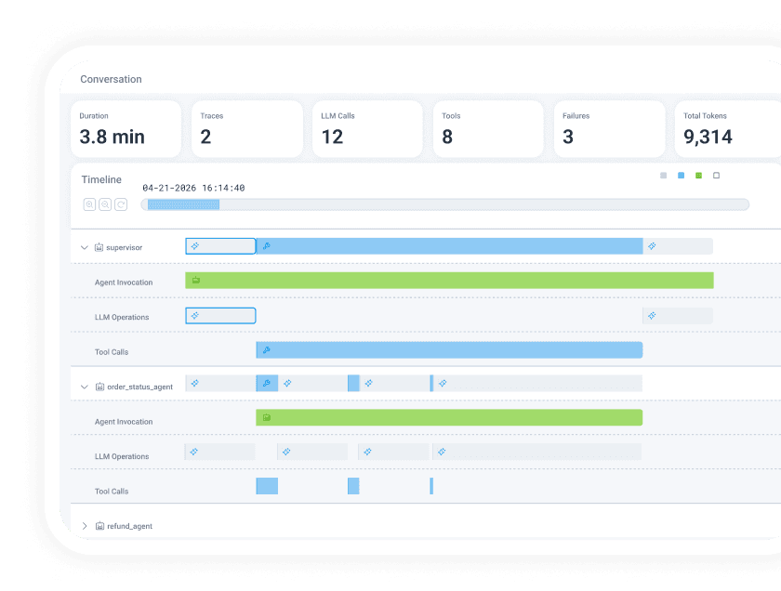The width and height of the screenshot is (781, 591).
Task: Select first supervisor LLM Operations span
Action: [x=220, y=316]
